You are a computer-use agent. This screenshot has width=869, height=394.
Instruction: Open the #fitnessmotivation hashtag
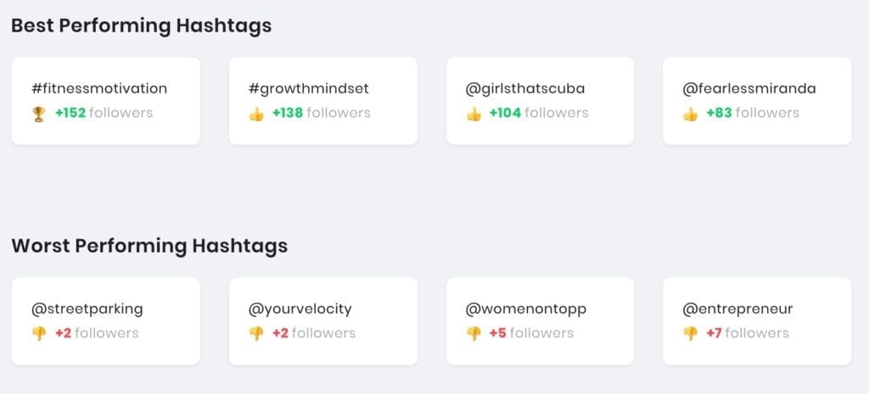pyautogui.click(x=99, y=88)
